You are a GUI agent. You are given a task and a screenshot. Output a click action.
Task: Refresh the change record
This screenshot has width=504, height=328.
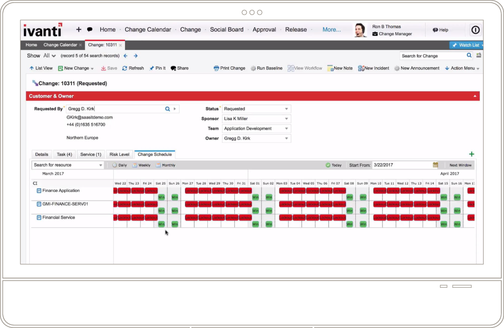point(133,68)
